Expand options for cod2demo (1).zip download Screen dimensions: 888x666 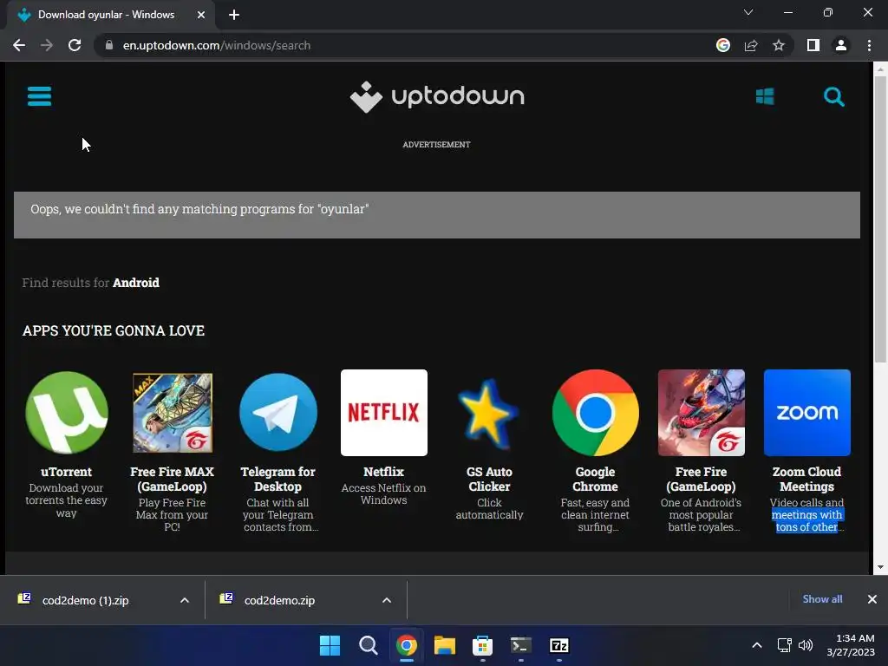pos(185,600)
